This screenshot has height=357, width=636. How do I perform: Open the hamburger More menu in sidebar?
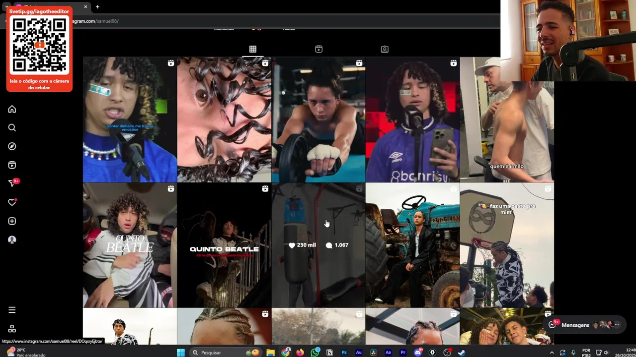click(12, 310)
